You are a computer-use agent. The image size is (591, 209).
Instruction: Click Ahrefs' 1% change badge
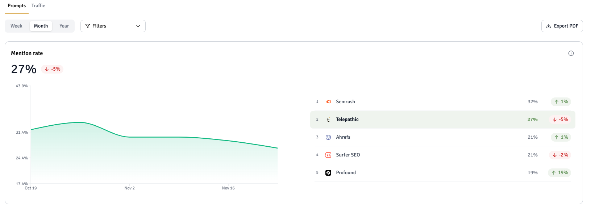(x=561, y=137)
